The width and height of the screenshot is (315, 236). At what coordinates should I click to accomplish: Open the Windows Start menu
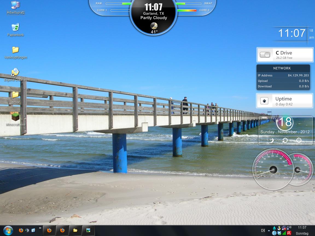click(x=8, y=230)
